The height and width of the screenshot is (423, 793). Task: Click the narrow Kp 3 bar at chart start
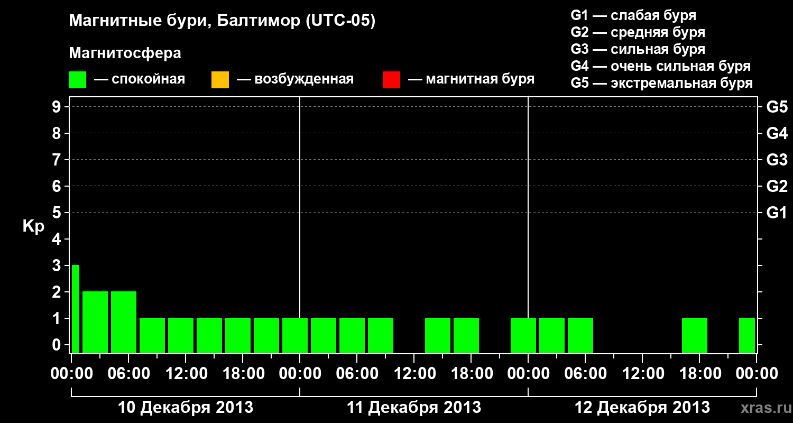tap(76, 309)
